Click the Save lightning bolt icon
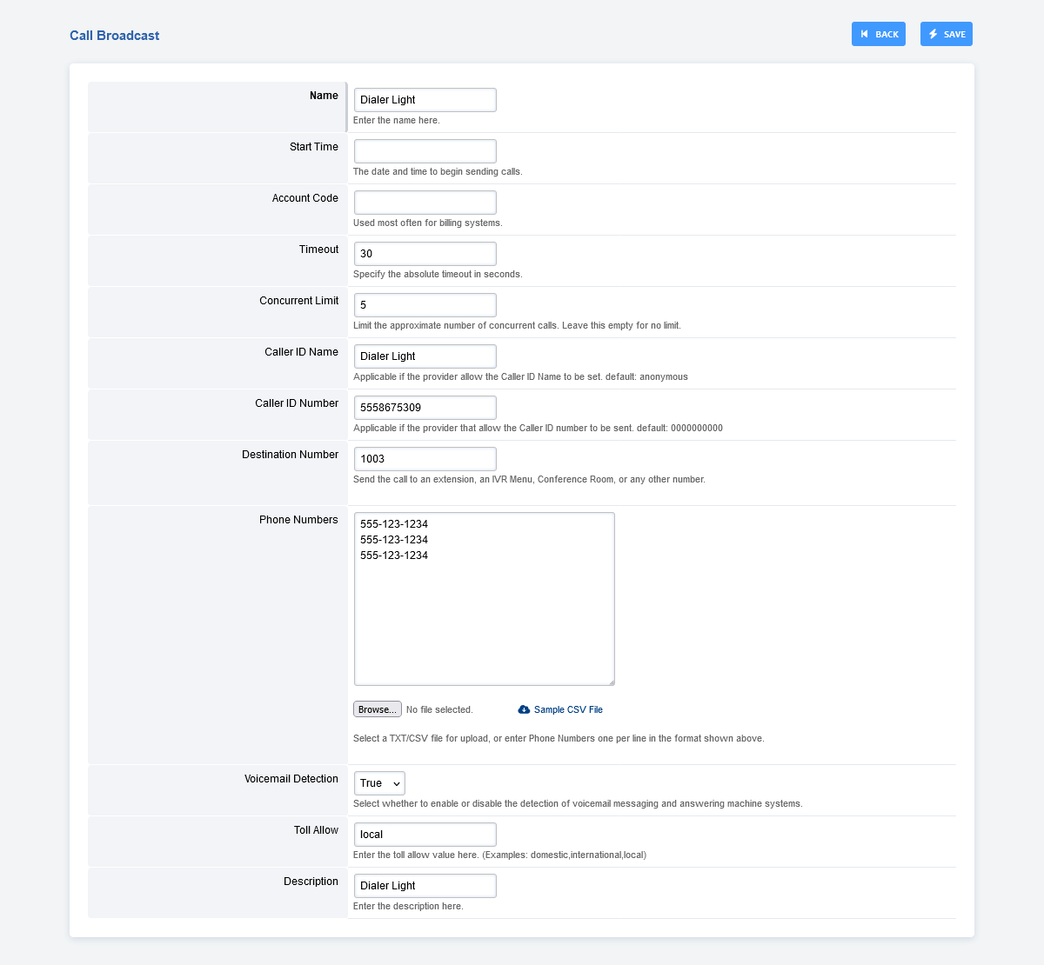The height and width of the screenshot is (965, 1044). click(934, 34)
